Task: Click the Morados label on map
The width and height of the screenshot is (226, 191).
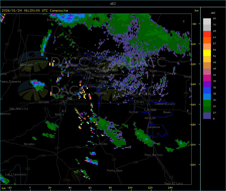Action: (29, 144)
